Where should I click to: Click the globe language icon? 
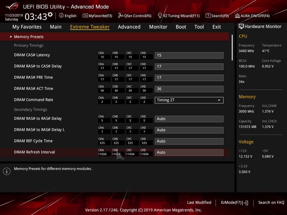61,16
